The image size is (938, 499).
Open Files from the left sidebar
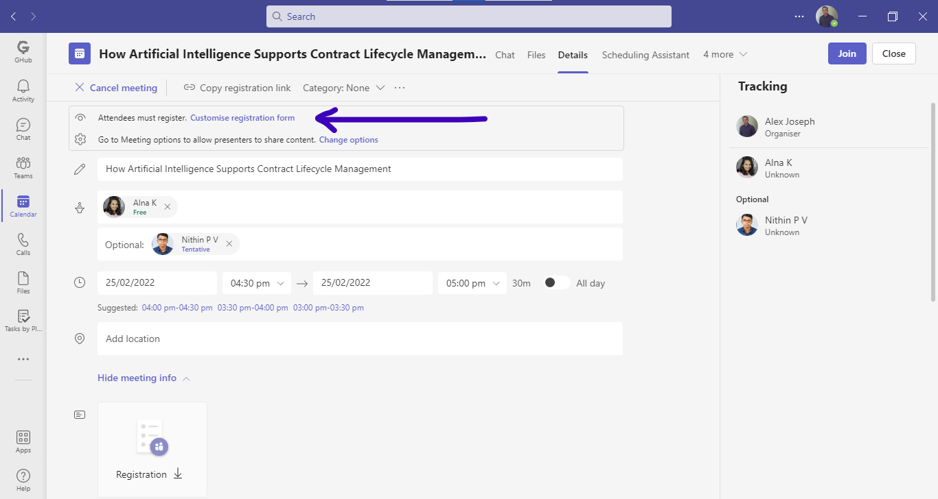[23, 282]
